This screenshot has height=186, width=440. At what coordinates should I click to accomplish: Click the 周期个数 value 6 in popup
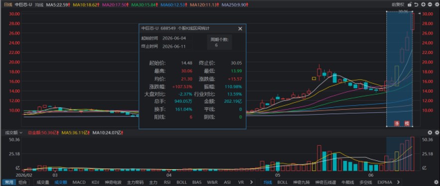pos(217,45)
